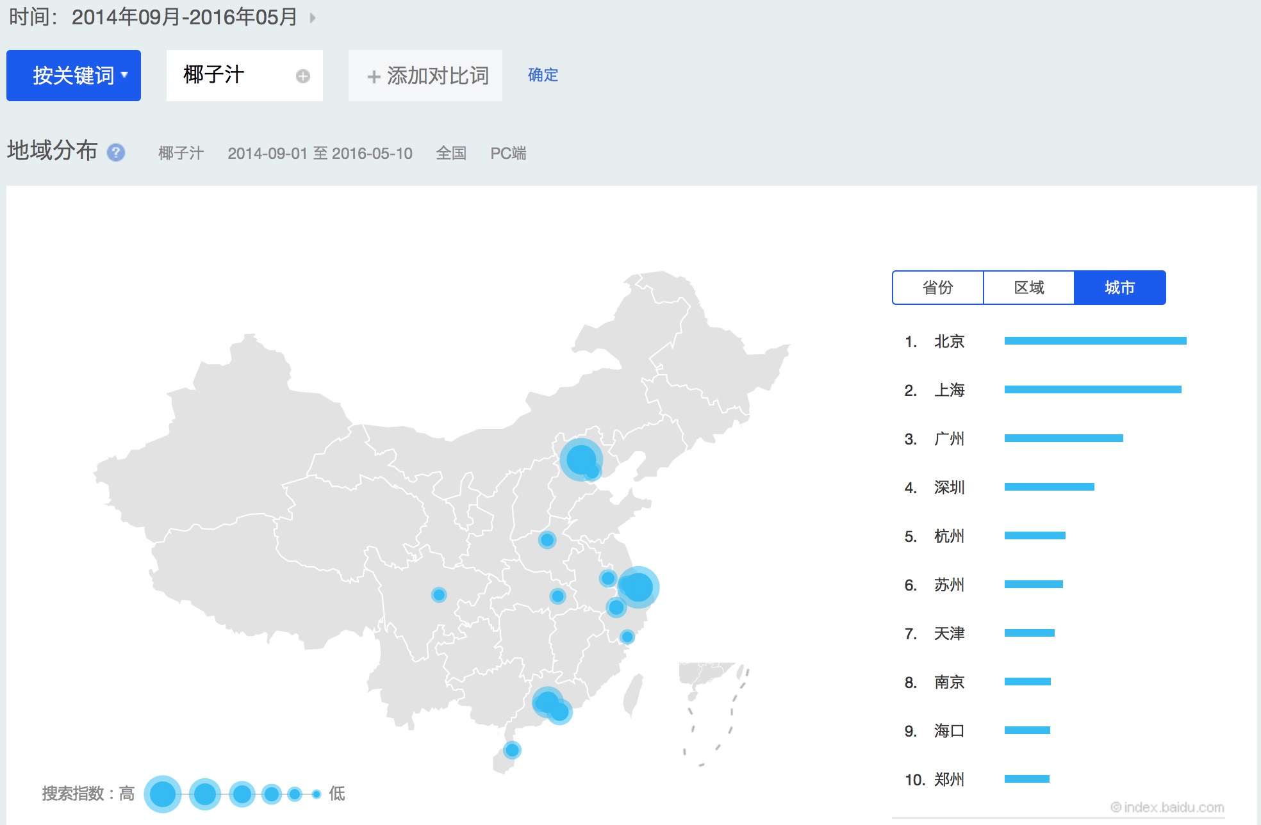
Task: Open the 按关键词 dropdown
Action: click(74, 76)
